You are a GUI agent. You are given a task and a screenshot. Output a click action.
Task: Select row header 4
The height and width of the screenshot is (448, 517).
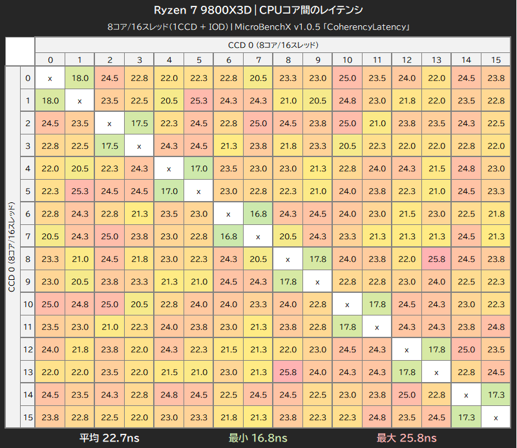click(28, 169)
